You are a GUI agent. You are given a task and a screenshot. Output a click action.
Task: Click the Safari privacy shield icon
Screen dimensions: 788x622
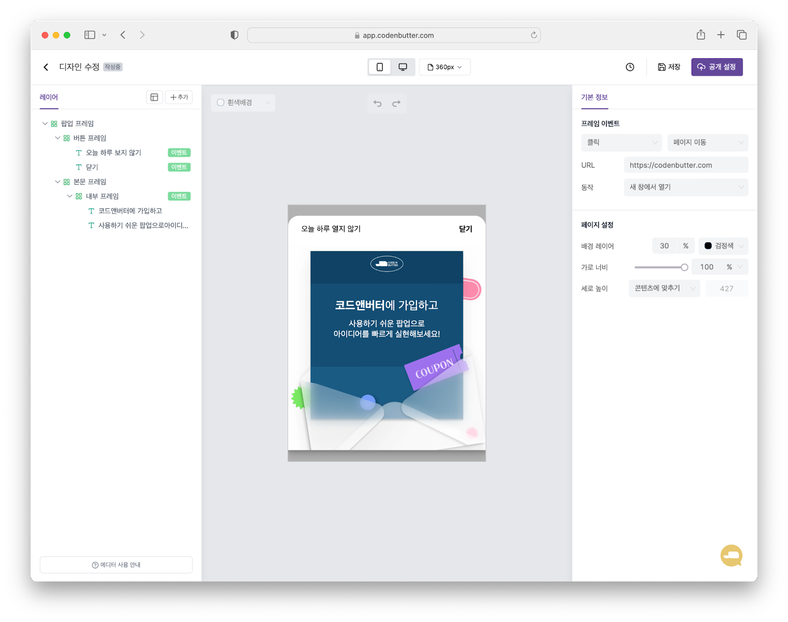(234, 35)
